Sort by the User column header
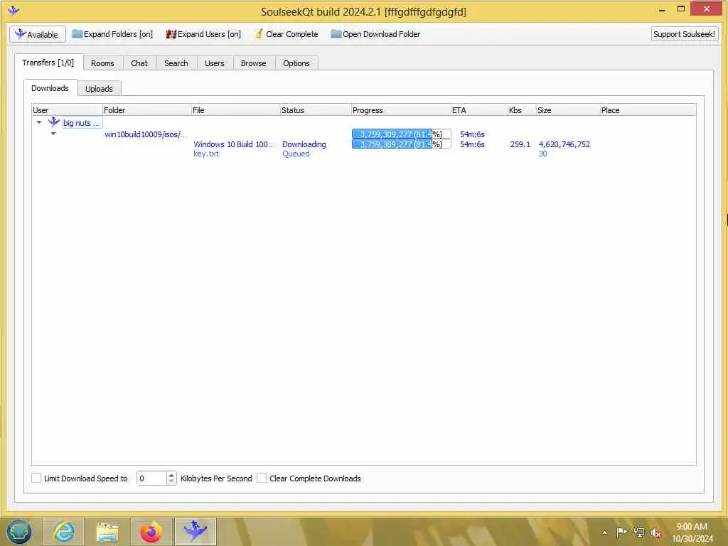This screenshot has width=728, height=546. pos(68,110)
